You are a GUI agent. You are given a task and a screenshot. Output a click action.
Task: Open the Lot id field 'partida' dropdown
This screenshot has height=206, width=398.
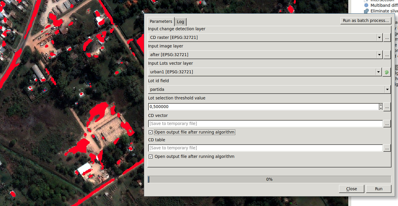(x=387, y=89)
